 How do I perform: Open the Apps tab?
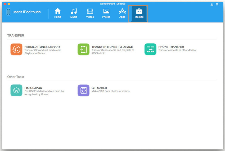coord(122,13)
